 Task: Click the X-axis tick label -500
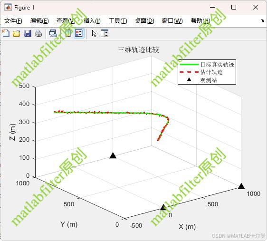click(x=136, y=225)
